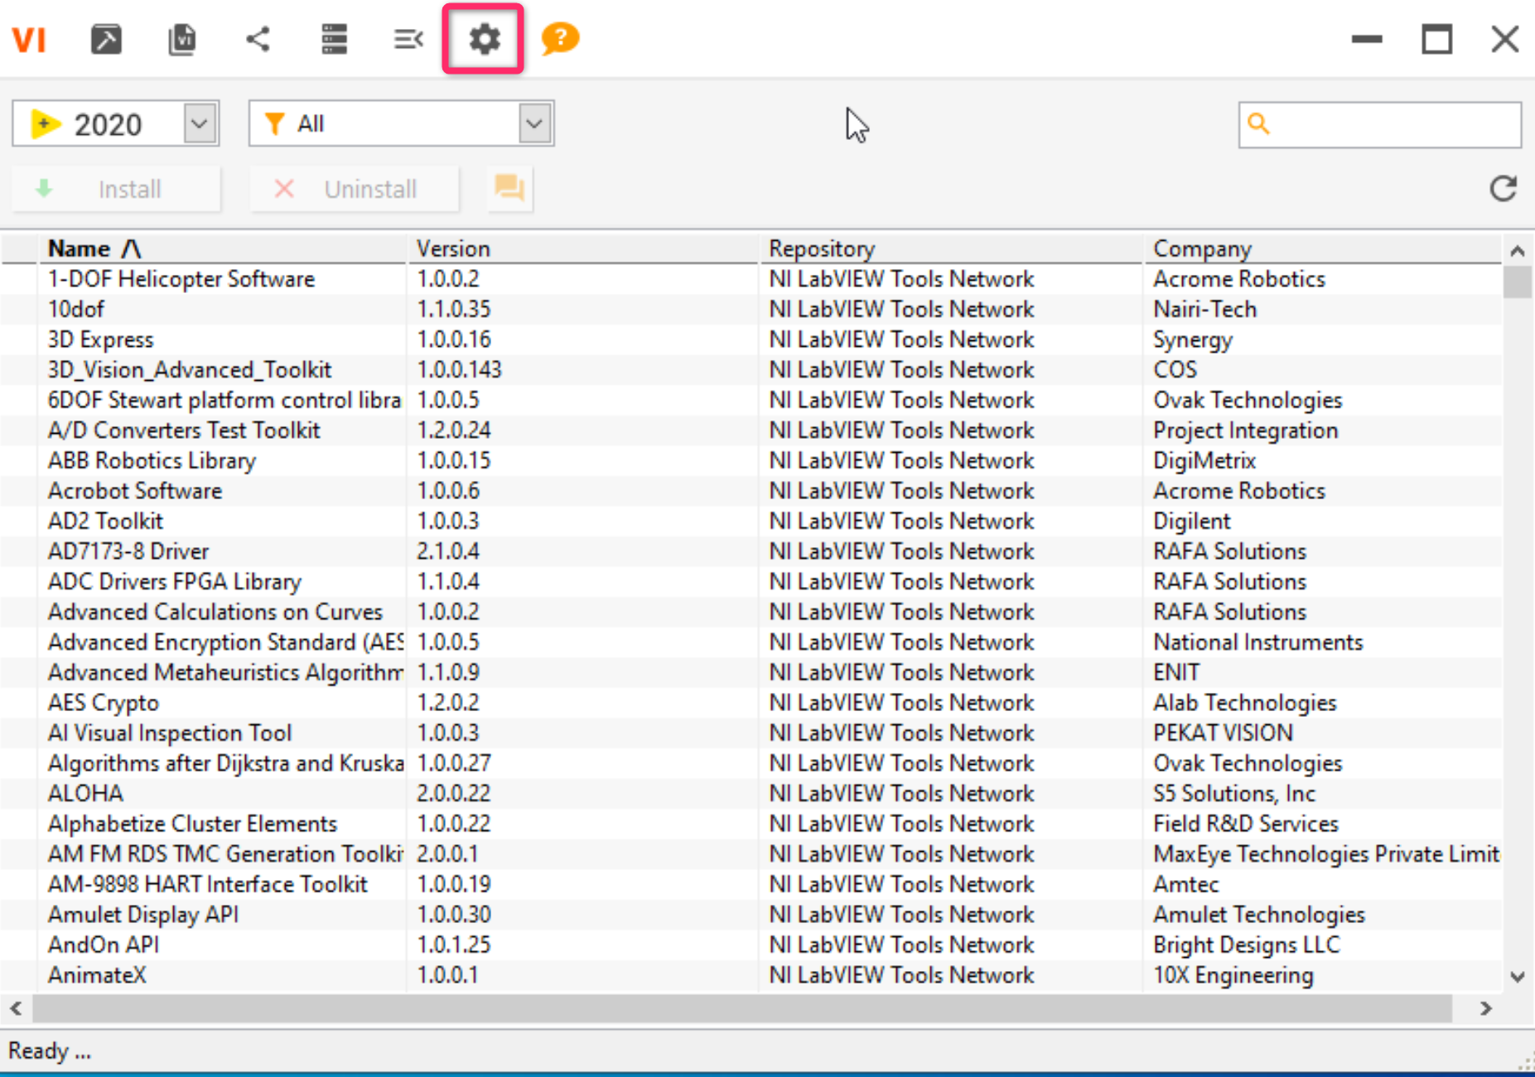
Task: Open the settings gear icon
Action: coord(484,39)
